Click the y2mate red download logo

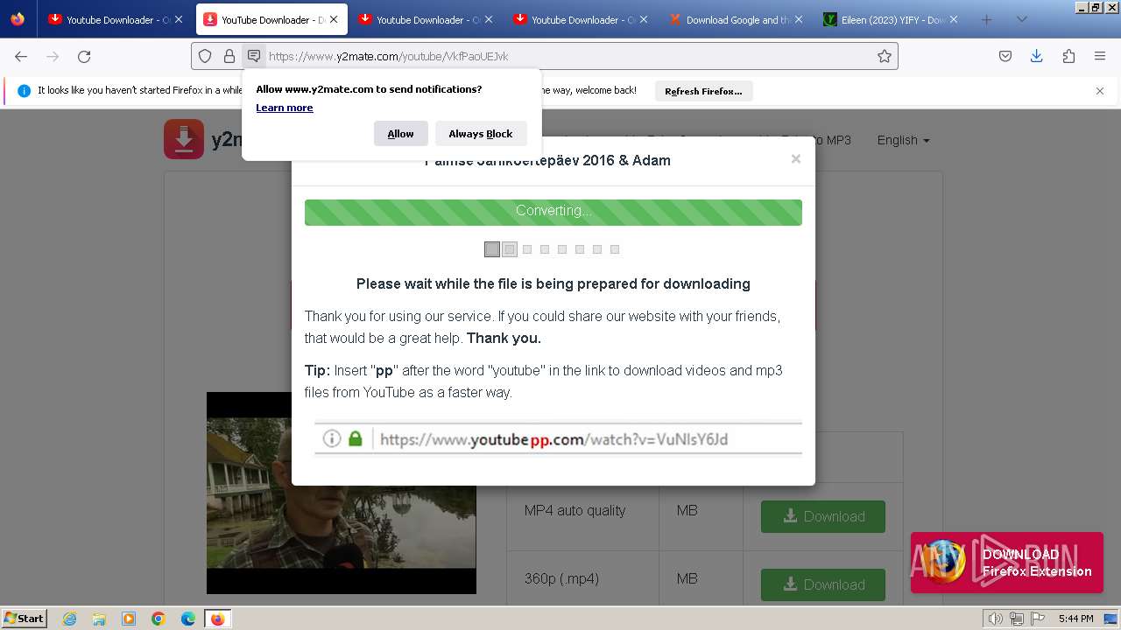click(x=184, y=139)
